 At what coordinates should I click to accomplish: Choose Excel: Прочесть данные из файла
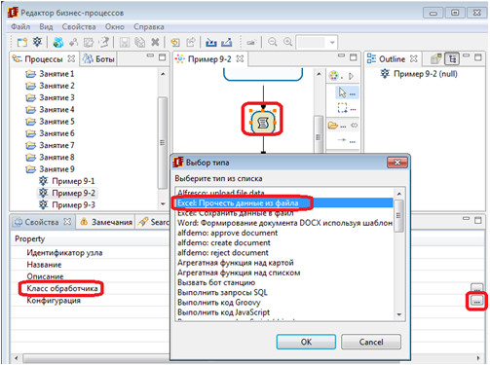coord(284,203)
